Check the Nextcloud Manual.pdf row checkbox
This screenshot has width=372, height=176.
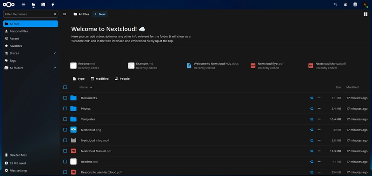point(65,151)
